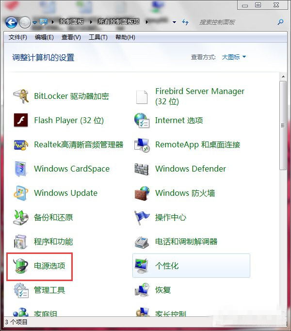Click the Windows 防火墙 text link
The height and width of the screenshot is (331, 291).
point(185,193)
